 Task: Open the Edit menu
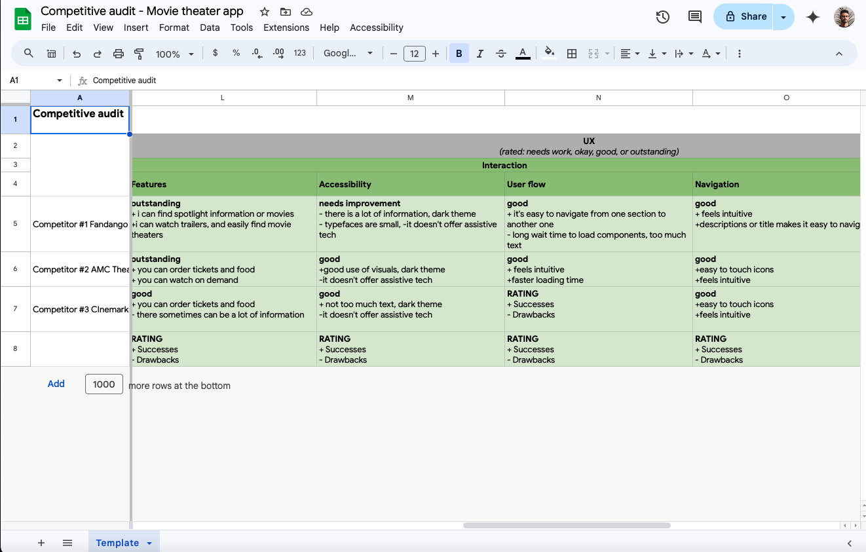(x=75, y=28)
